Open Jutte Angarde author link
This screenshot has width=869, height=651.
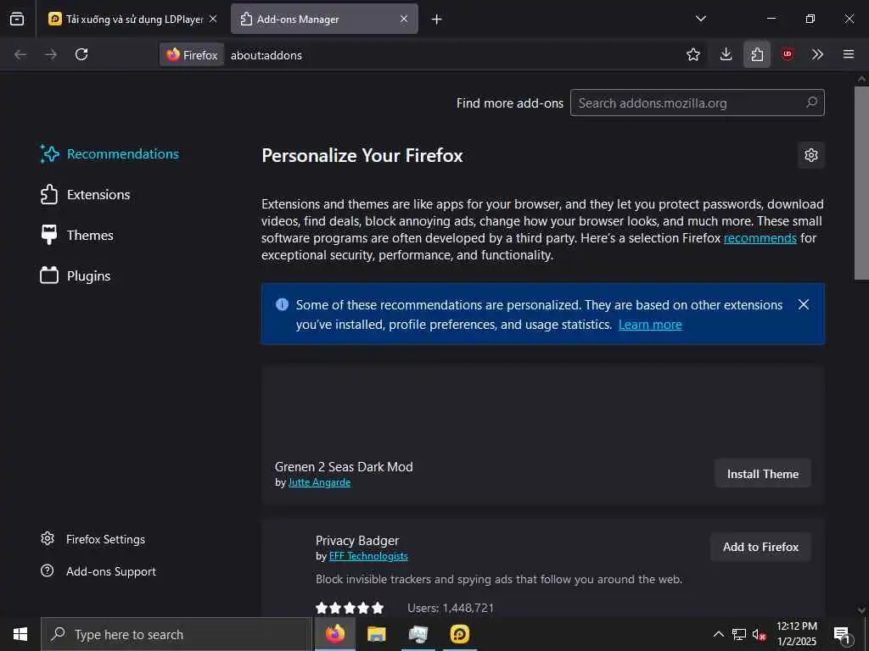click(x=319, y=482)
